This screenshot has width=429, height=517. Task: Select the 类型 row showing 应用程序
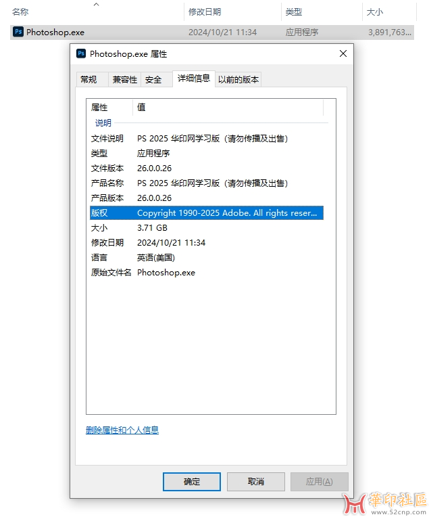tap(207, 154)
